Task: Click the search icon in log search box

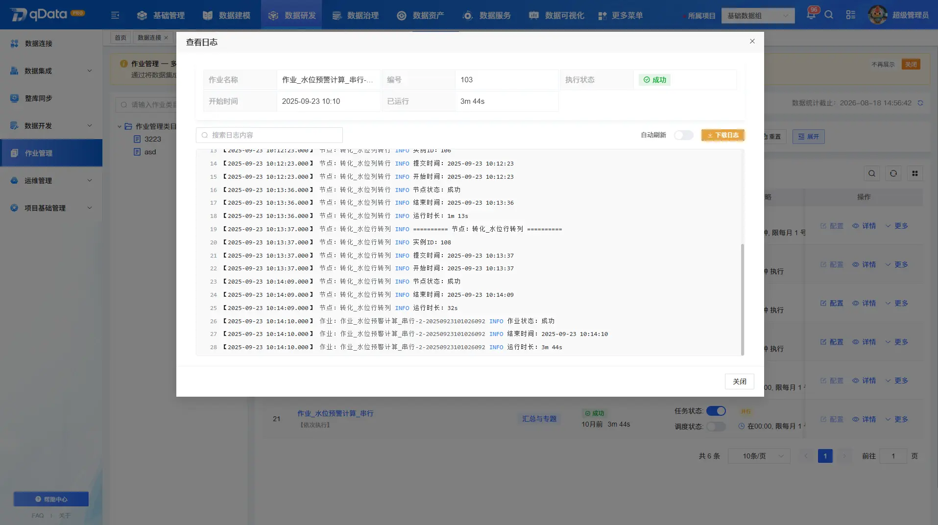Action: click(205, 135)
